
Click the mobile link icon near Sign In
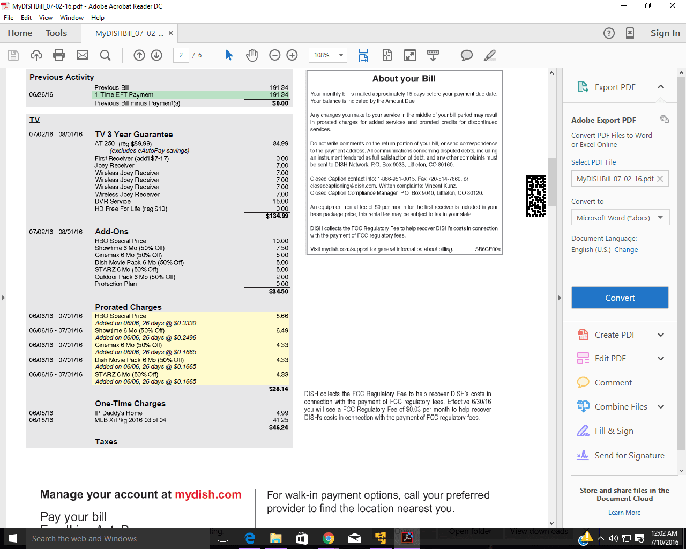(630, 33)
